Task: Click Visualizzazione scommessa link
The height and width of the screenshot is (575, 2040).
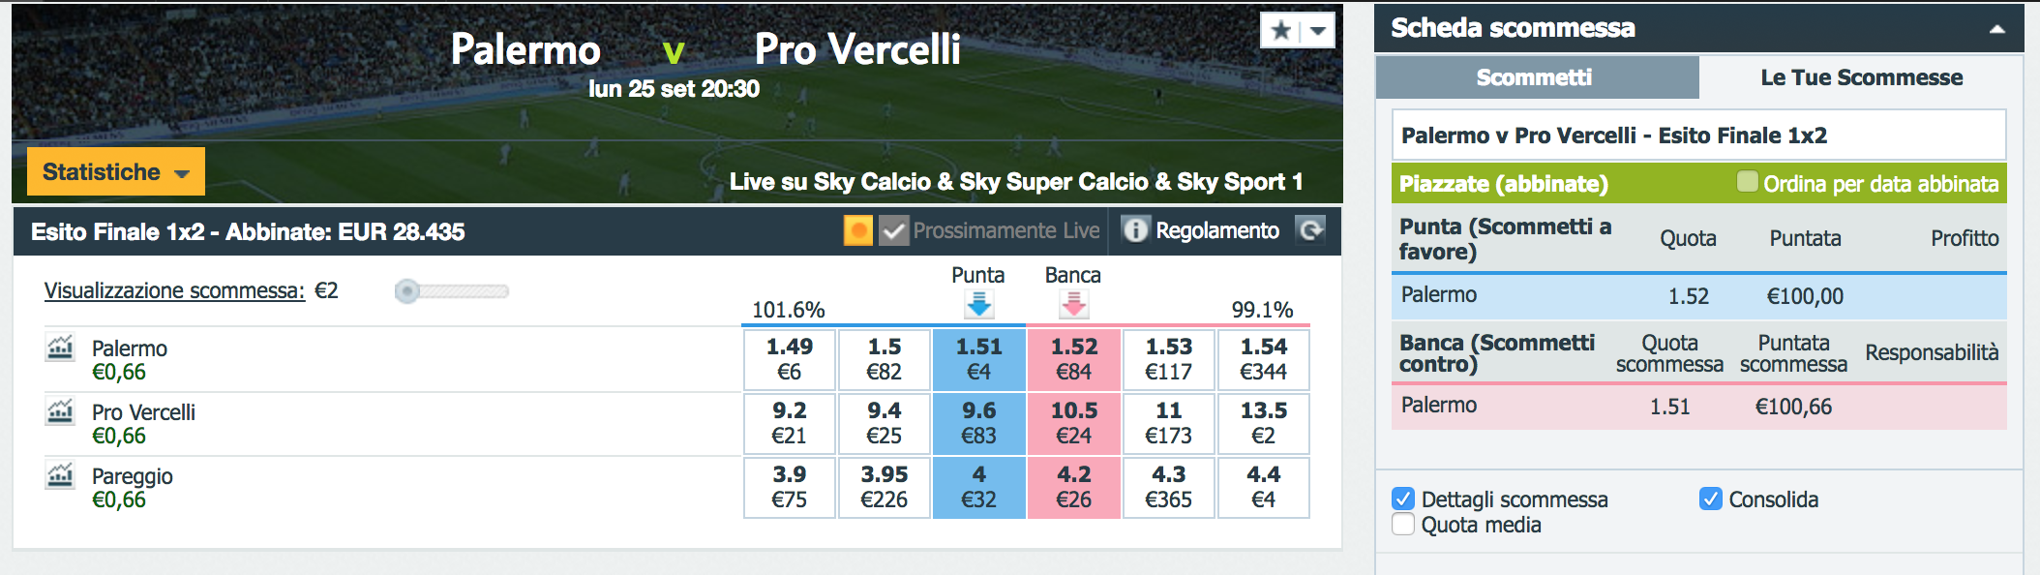Action: click(174, 290)
